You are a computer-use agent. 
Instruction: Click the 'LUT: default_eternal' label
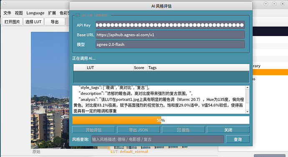[129, 152]
